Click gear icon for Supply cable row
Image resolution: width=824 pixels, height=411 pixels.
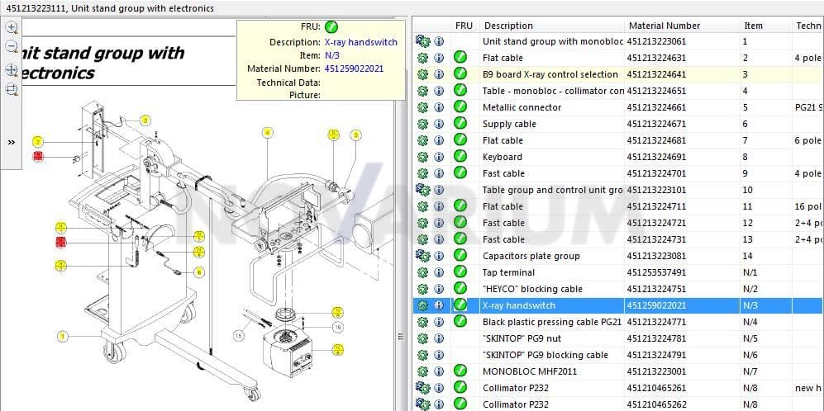click(x=422, y=124)
